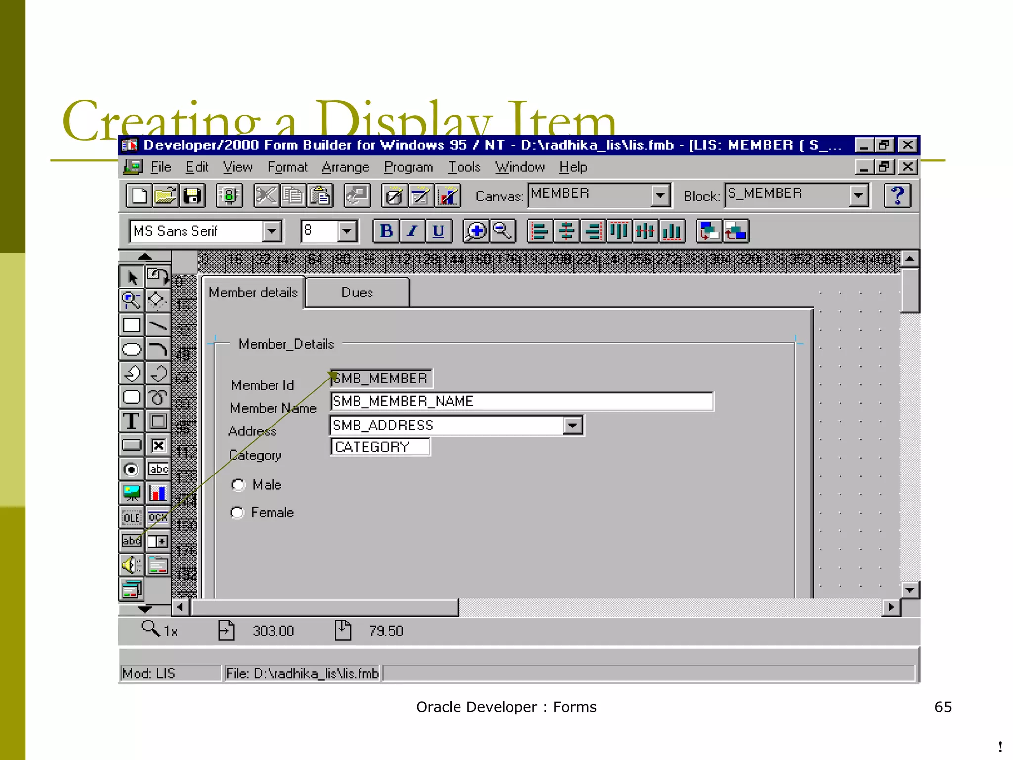The height and width of the screenshot is (760, 1013).
Task: Expand the SMB_ADDRESS list item dropdown
Action: 572,426
